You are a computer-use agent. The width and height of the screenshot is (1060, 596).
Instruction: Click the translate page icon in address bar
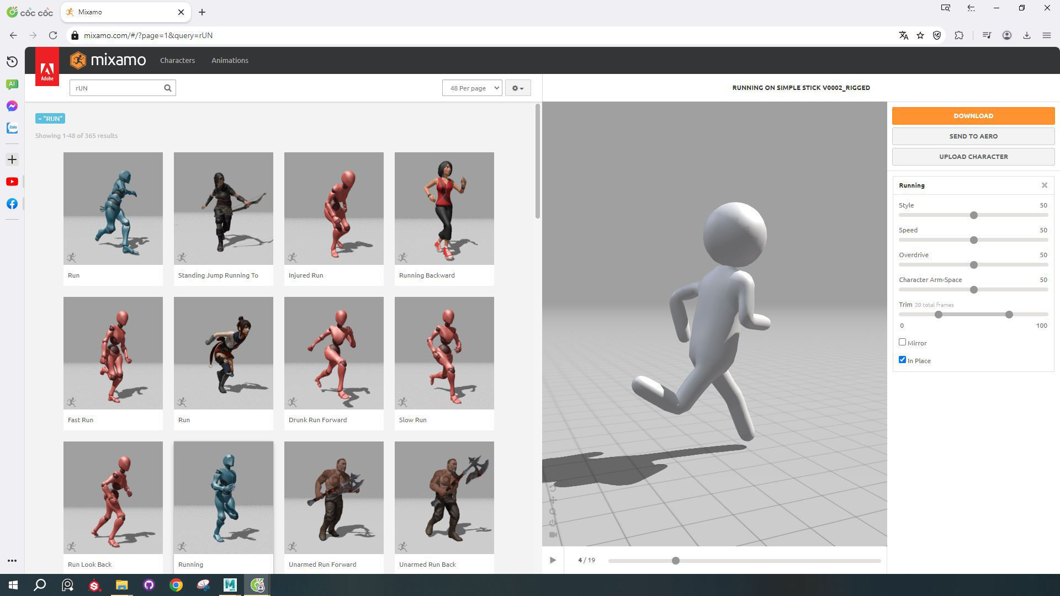tap(904, 35)
